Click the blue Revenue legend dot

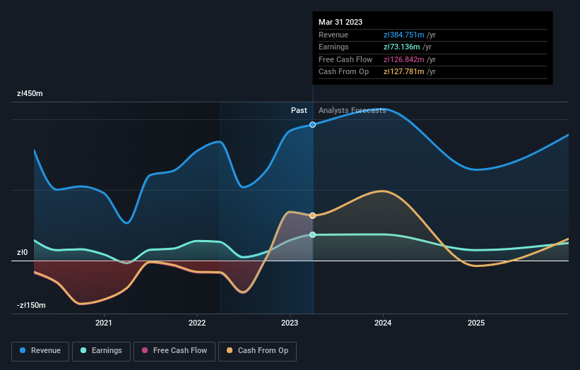[x=23, y=350]
